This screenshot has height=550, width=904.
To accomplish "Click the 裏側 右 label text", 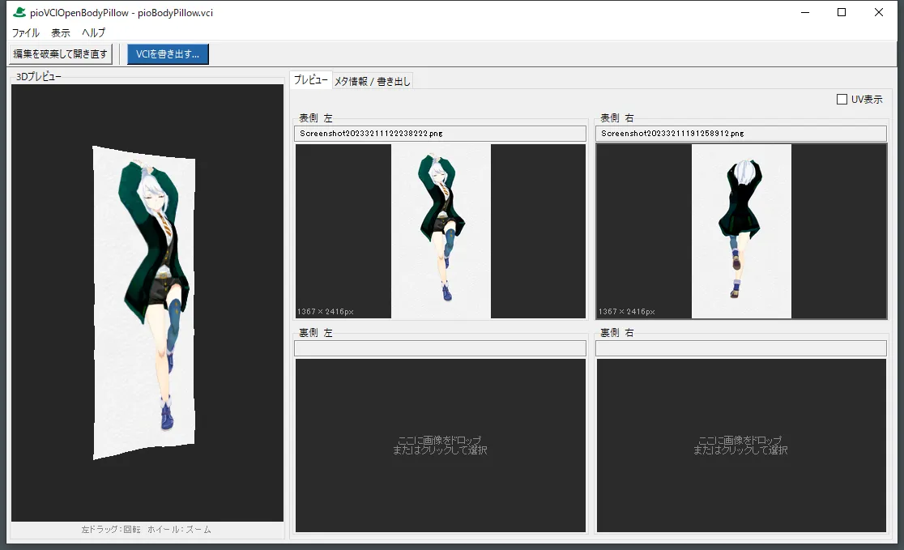I will tap(617, 333).
